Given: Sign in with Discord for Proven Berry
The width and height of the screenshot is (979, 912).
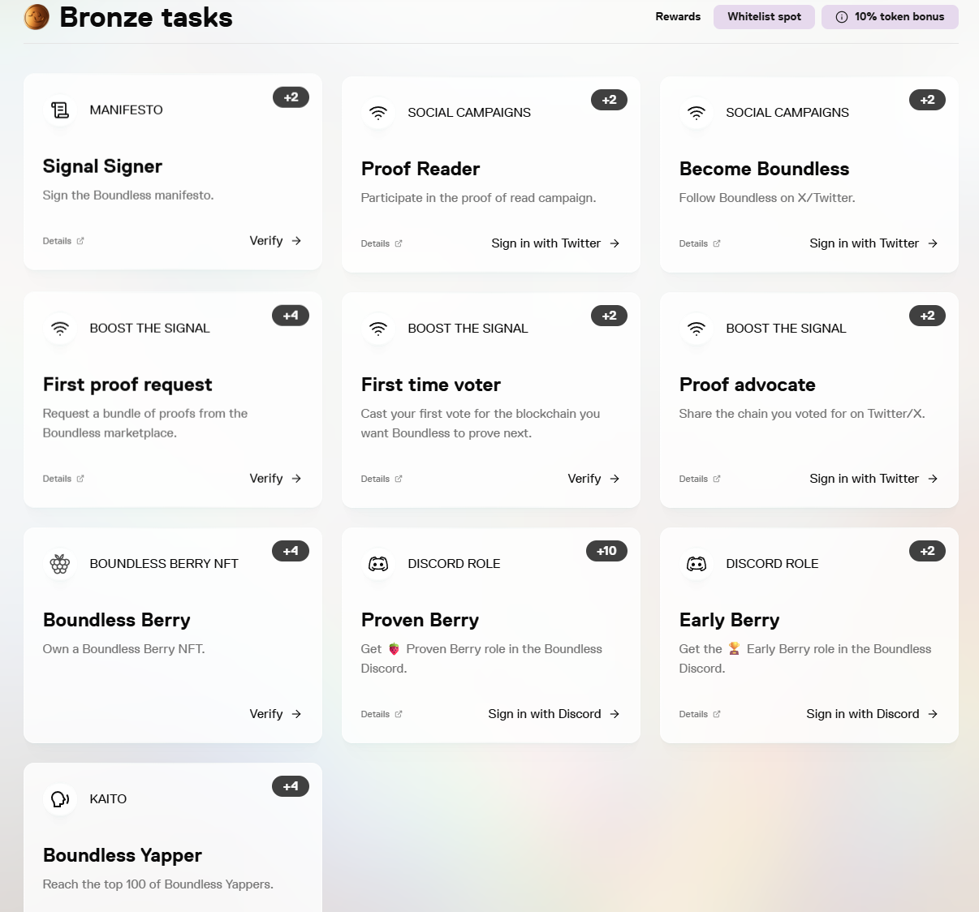Looking at the screenshot, I should [x=554, y=714].
